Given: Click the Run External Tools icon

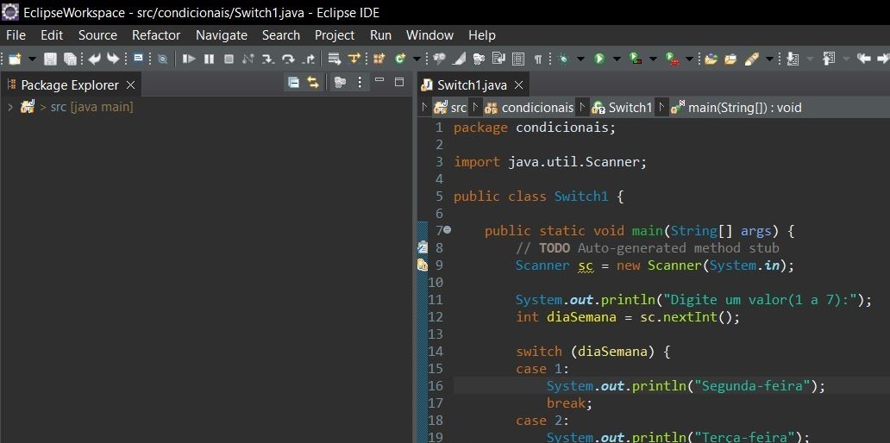Looking at the screenshot, I should (x=672, y=59).
